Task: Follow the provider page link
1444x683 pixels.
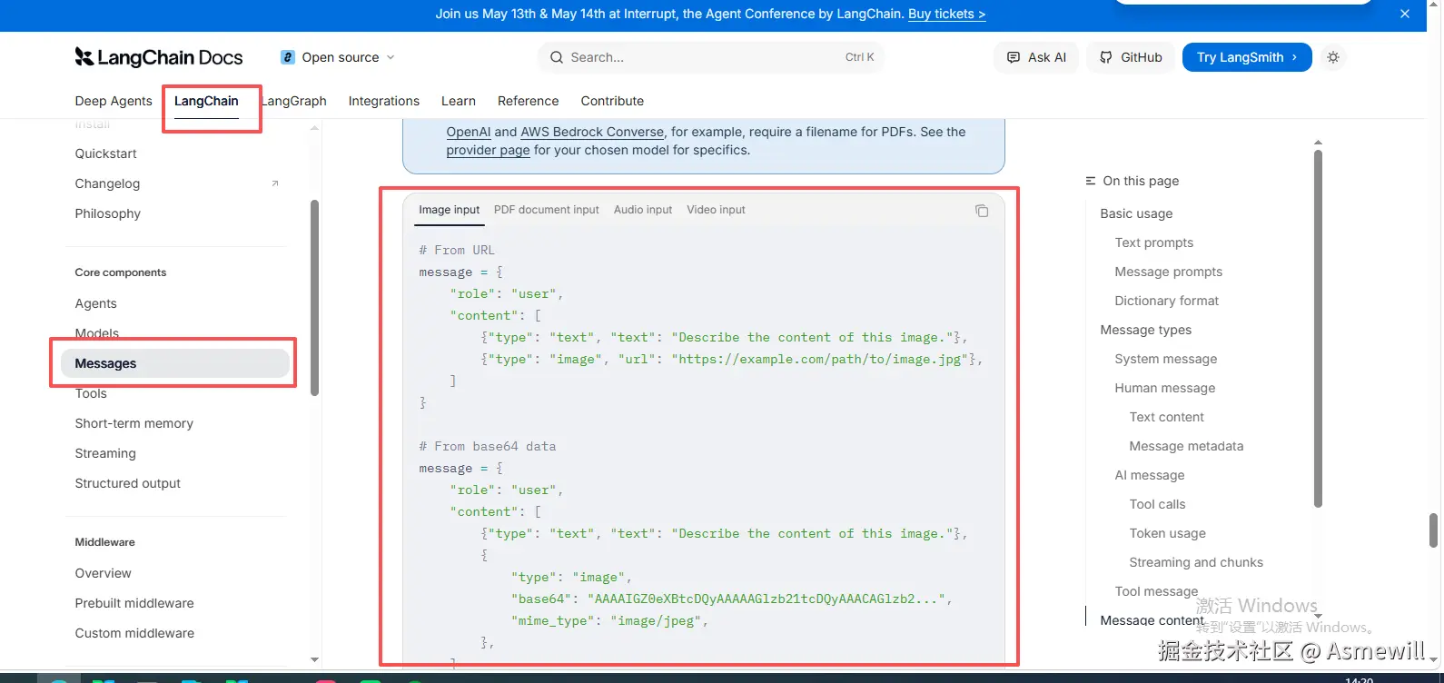Action: pyautogui.click(x=488, y=150)
